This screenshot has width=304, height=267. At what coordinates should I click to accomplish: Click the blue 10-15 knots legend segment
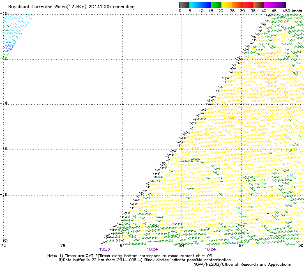pos(205,5)
